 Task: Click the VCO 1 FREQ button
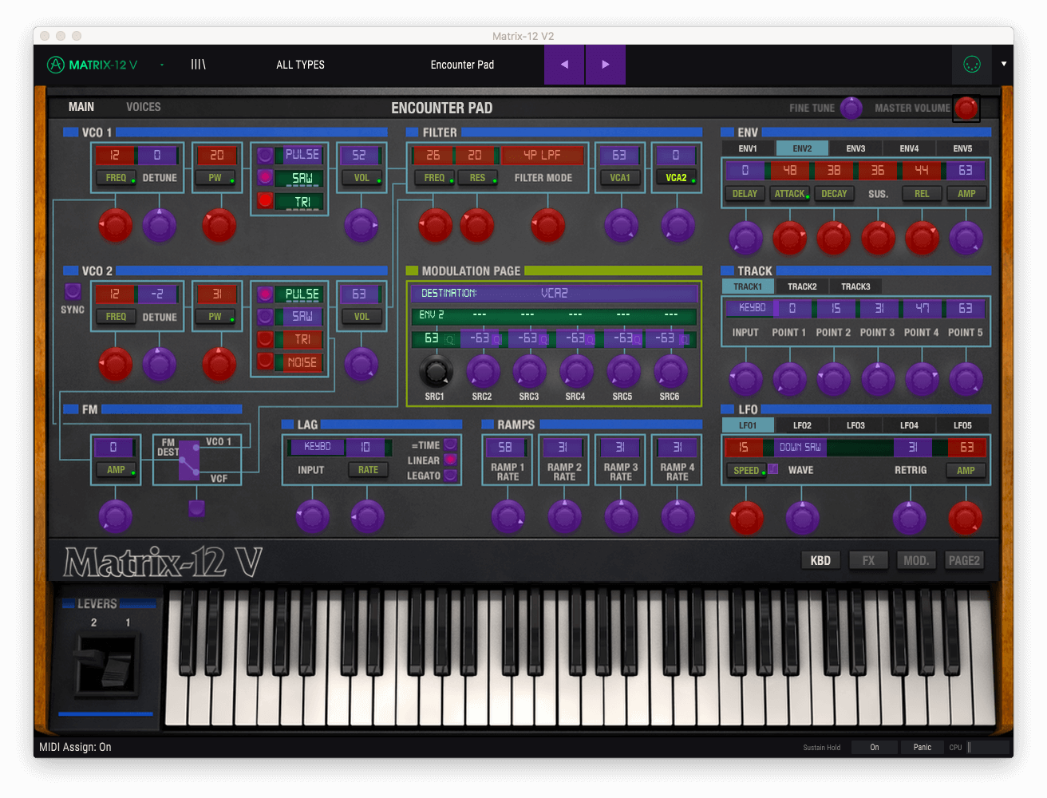click(x=116, y=178)
